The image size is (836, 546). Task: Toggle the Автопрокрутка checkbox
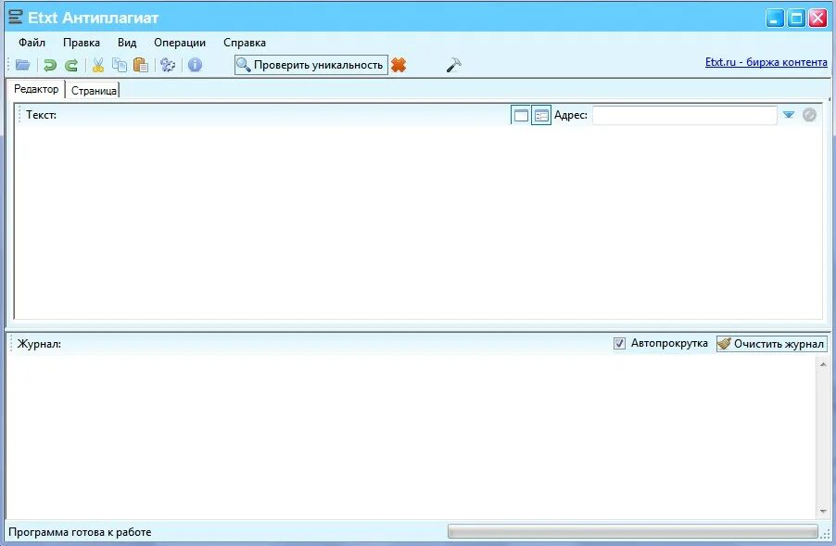point(619,343)
